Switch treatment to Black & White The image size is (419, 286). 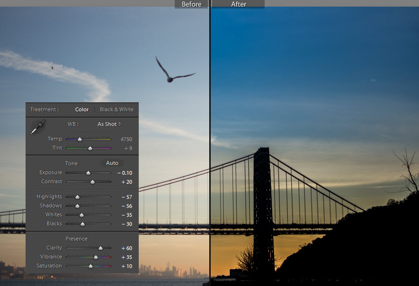click(x=116, y=109)
